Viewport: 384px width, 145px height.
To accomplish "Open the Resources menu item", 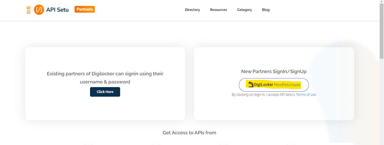I will (x=218, y=10).
